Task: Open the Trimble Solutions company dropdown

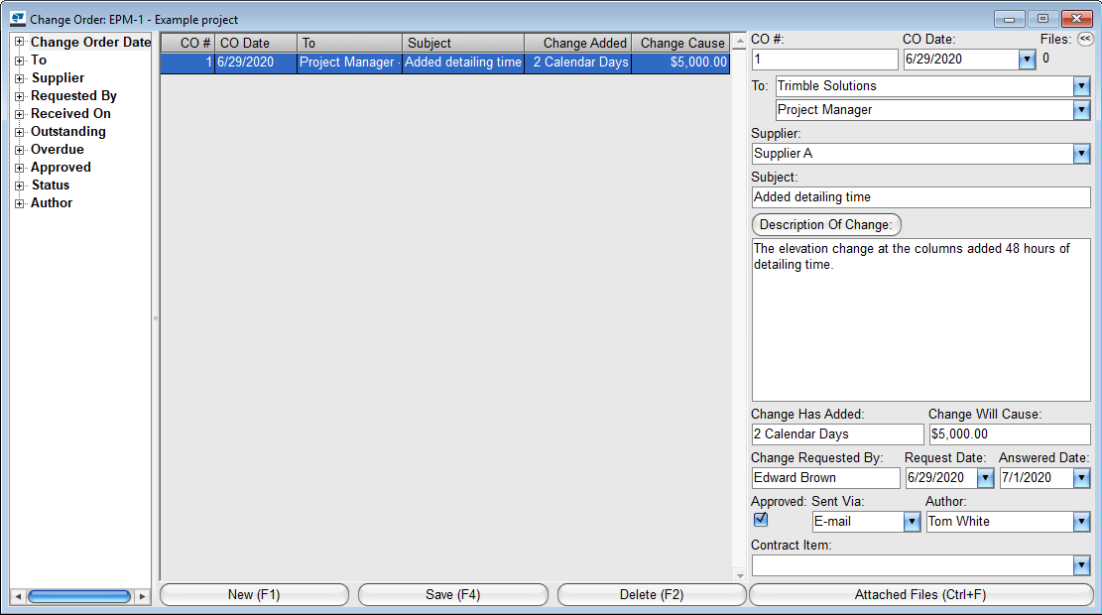Action: [x=1081, y=85]
